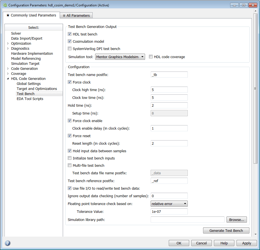Enable HDL code coverage checkbox
The width and height of the screenshot is (260, 250).
tap(151, 57)
